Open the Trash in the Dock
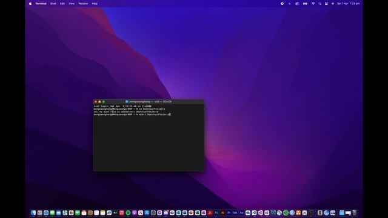Viewport: 388px width, 218px height. (354, 213)
